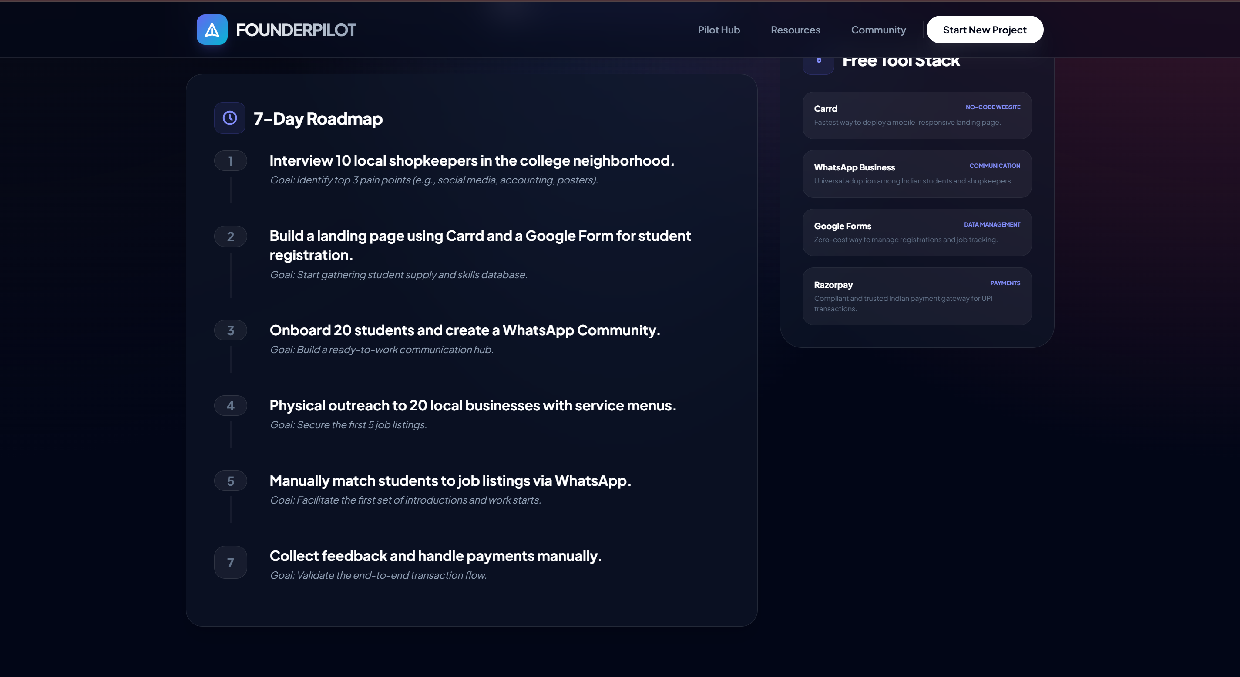Click the 'Interview 10 local shopkeepers' step title
Viewport: 1240px width, 677px height.
(x=471, y=160)
